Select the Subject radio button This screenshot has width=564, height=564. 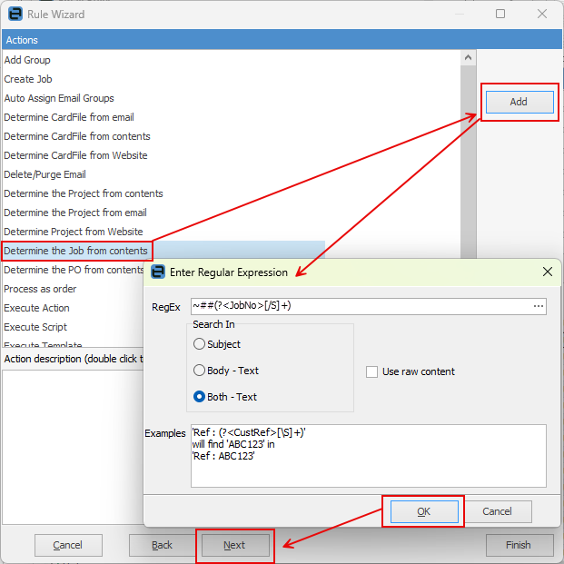199,344
